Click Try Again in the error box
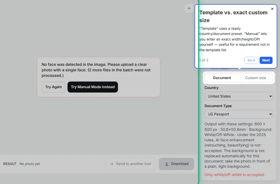The width and height of the screenshot is (280, 184). pos(53,87)
